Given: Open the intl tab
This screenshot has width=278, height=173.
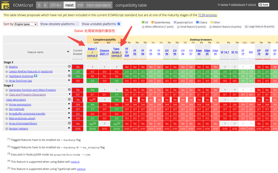Looking at the screenshot, I should (x=80, y=5).
